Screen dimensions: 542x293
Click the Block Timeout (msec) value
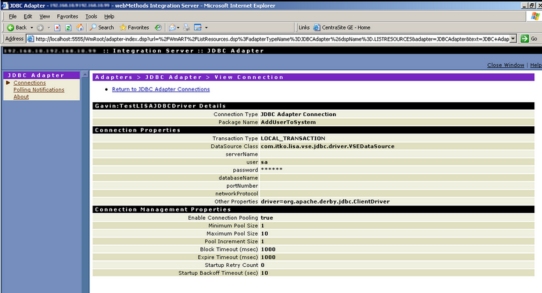(268, 249)
